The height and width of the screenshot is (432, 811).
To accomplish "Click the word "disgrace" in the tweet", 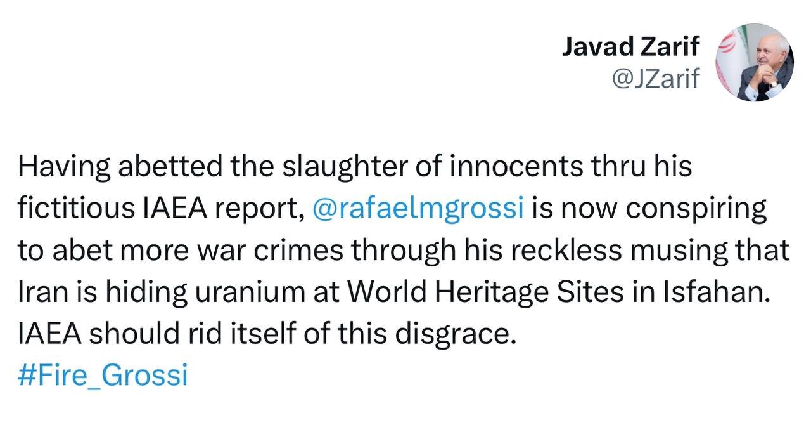I will (x=452, y=334).
